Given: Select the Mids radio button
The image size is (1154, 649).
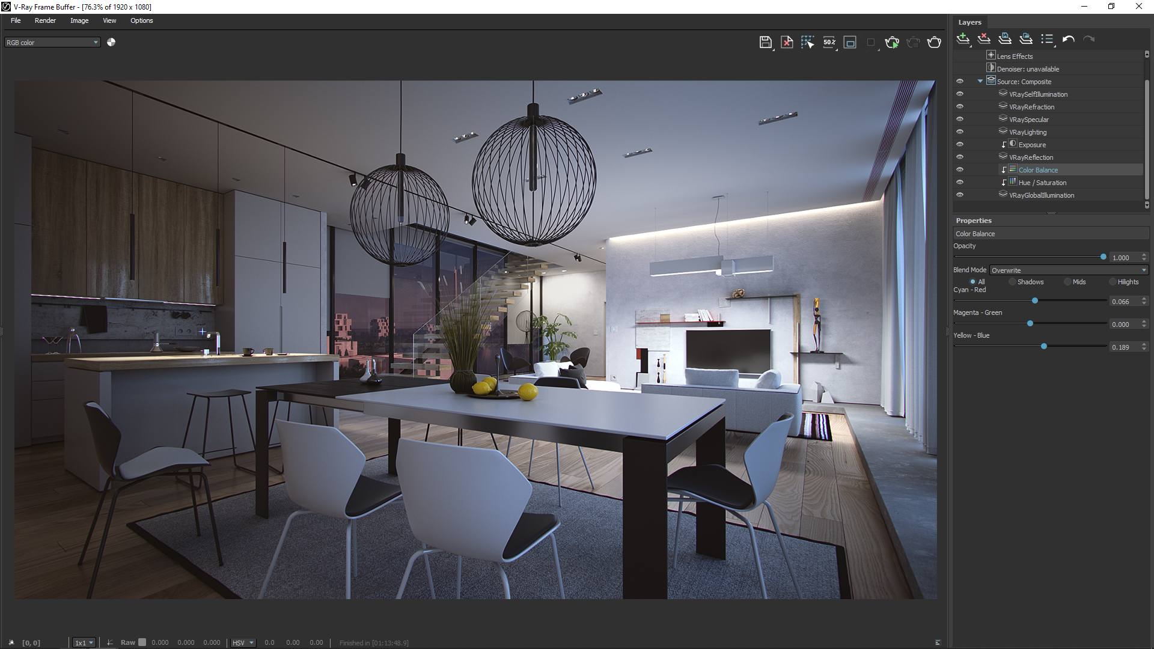Looking at the screenshot, I should (x=1068, y=282).
